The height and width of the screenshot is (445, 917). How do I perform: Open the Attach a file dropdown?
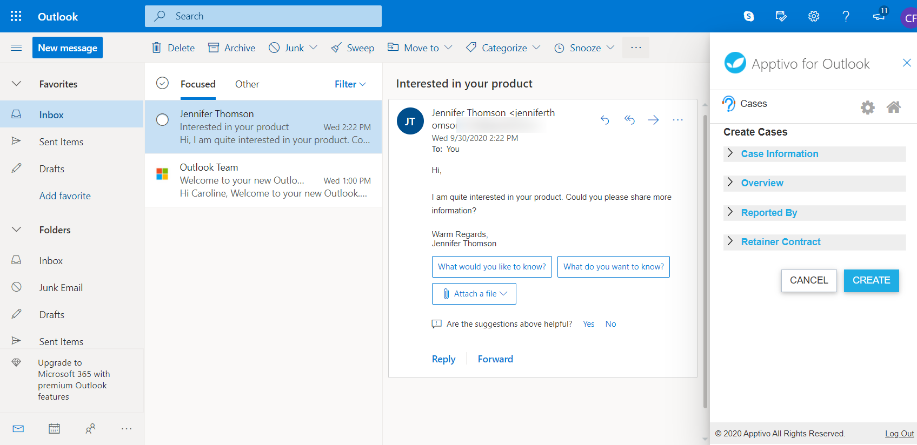[474, 294]
